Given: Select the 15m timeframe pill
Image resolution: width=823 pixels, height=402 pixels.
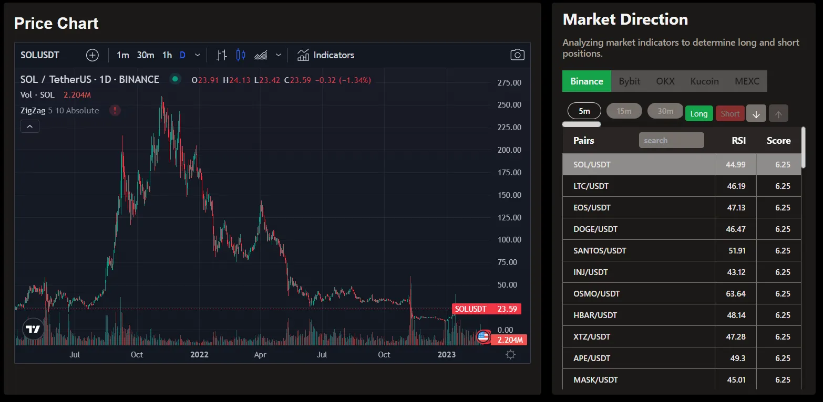Looking at the screenshot, I should coord(624,111).
